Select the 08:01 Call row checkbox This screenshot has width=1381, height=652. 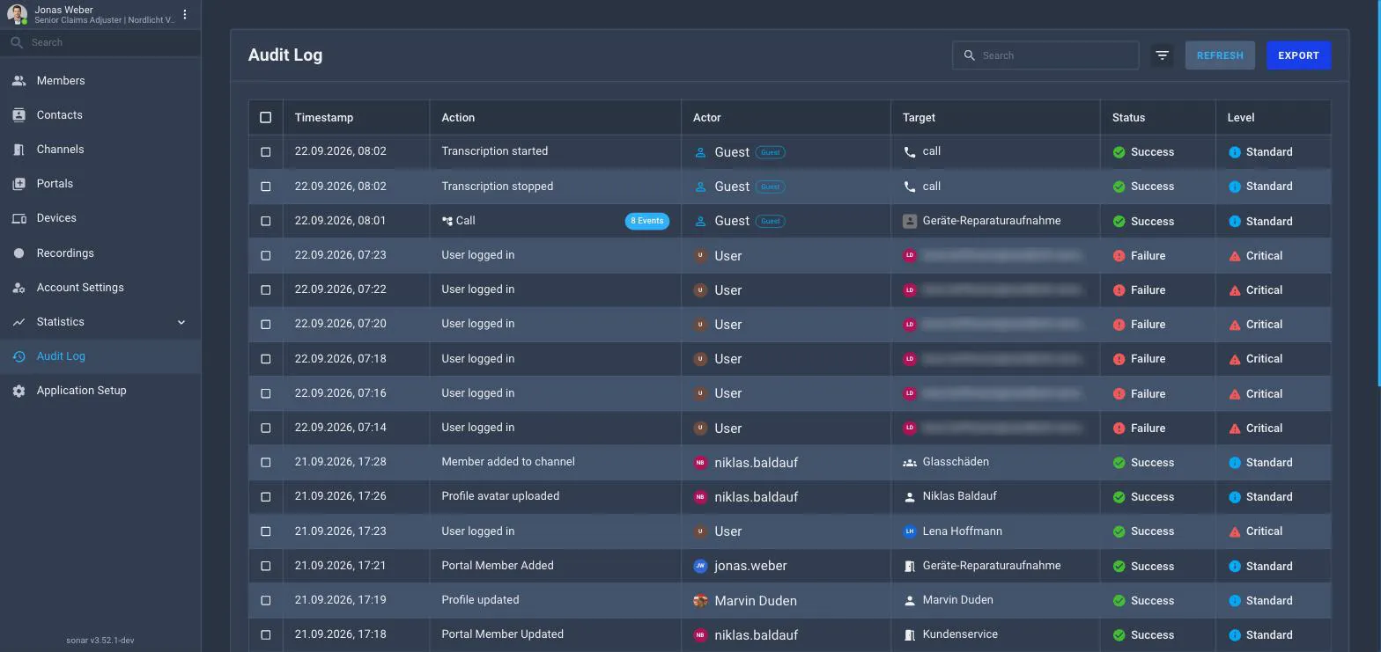click(266, 221)
